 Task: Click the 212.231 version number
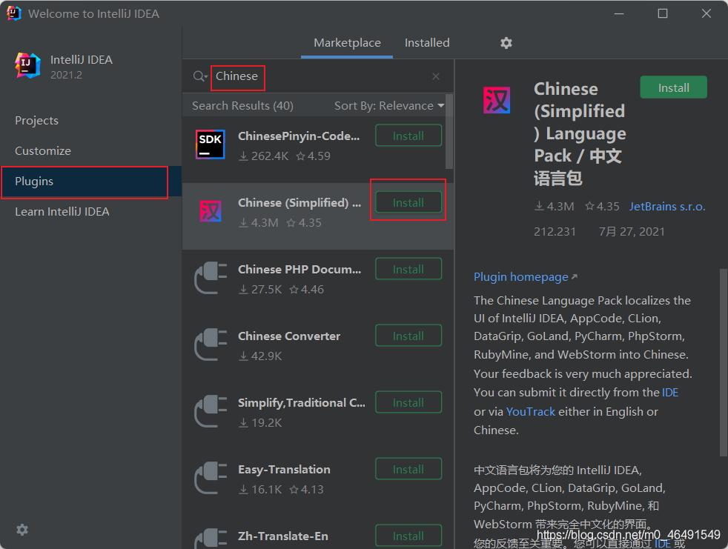tap(555, 232)
